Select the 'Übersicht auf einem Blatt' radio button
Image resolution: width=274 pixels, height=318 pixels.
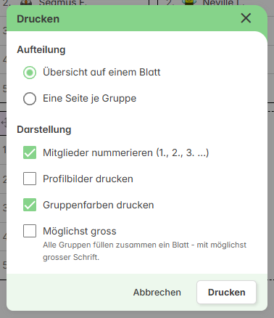30,73
